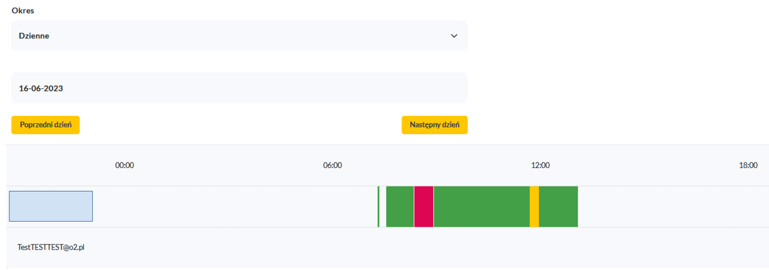Click the wide green segment between the red and yellow blocks
Screen dimensions: 769x270
point(482,206)
